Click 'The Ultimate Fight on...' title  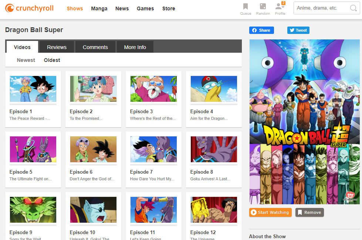(x=30, y=179)
